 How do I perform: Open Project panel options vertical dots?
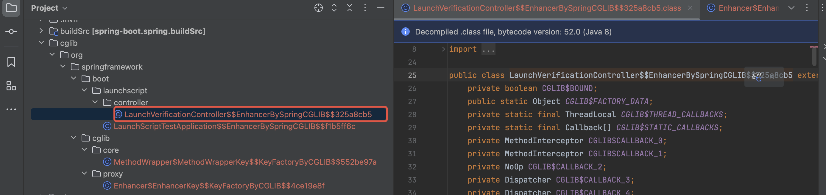click(x=365, y=8)
